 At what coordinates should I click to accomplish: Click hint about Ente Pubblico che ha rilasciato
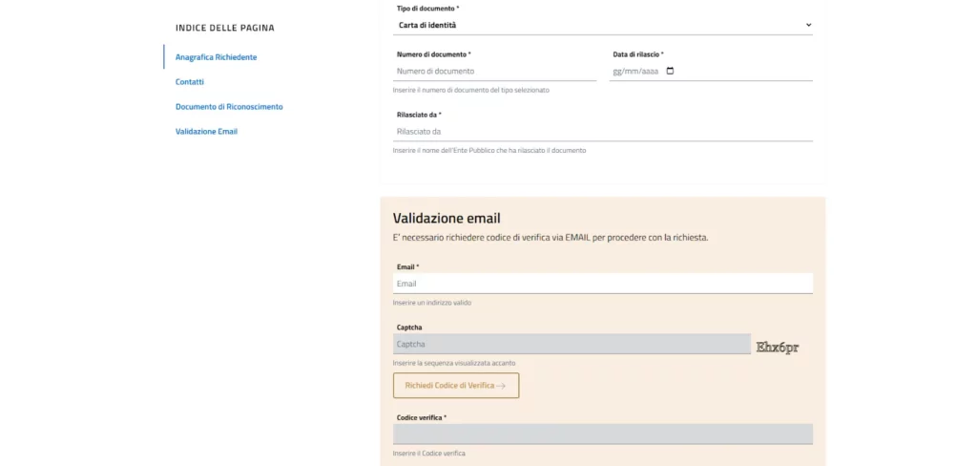pos(489,150)
